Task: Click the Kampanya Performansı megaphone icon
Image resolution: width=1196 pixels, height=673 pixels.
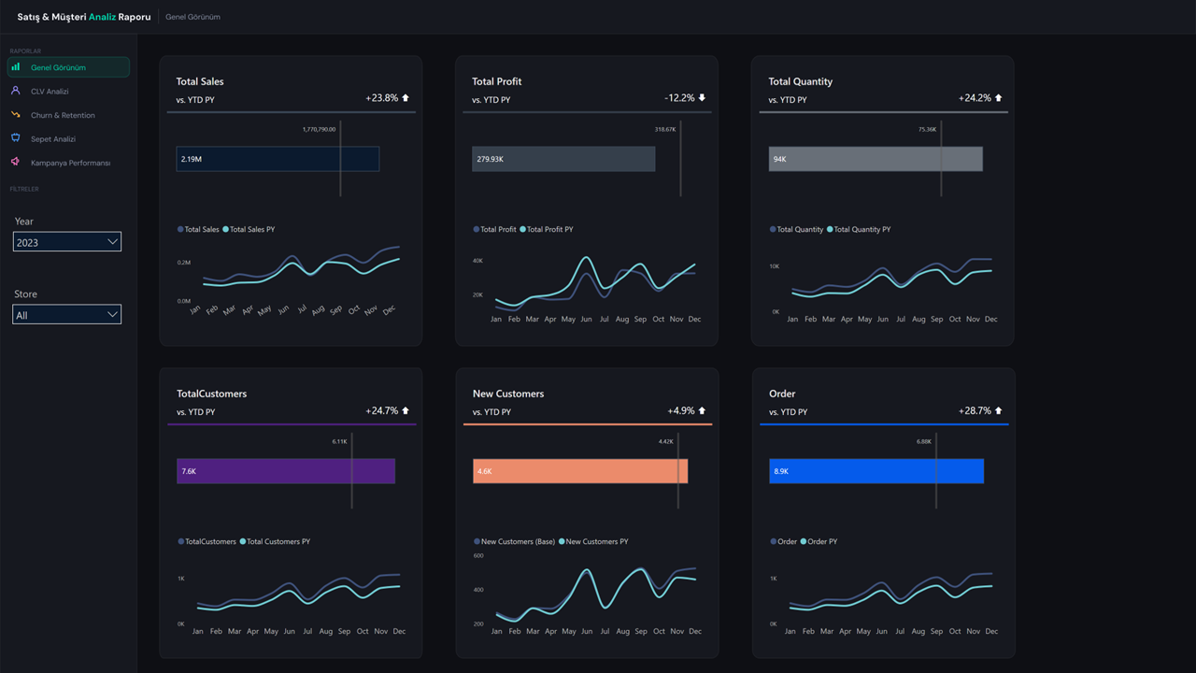Action: tap(18, 162)
